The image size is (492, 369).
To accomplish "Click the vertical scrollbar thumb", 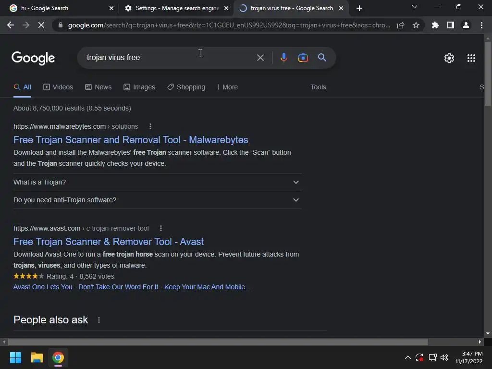I will 488,74.
